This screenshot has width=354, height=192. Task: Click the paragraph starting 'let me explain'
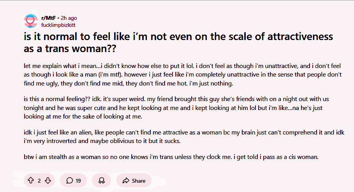pyautogui.click(x=182, y=73)
